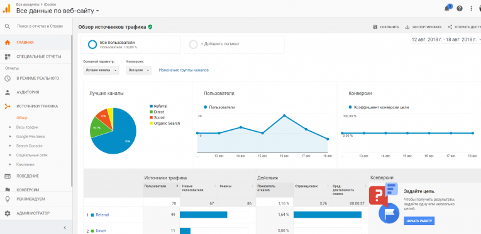Open Специальные отчеты section
The width and height of the screenshot is (481, 234).
pyautogui.click(x=38, y=56)
